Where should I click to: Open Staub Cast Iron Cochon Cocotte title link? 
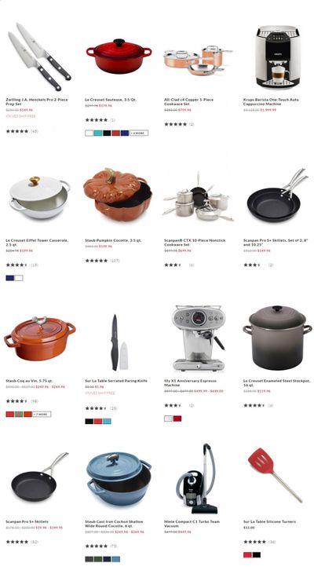tap(114, 524)
